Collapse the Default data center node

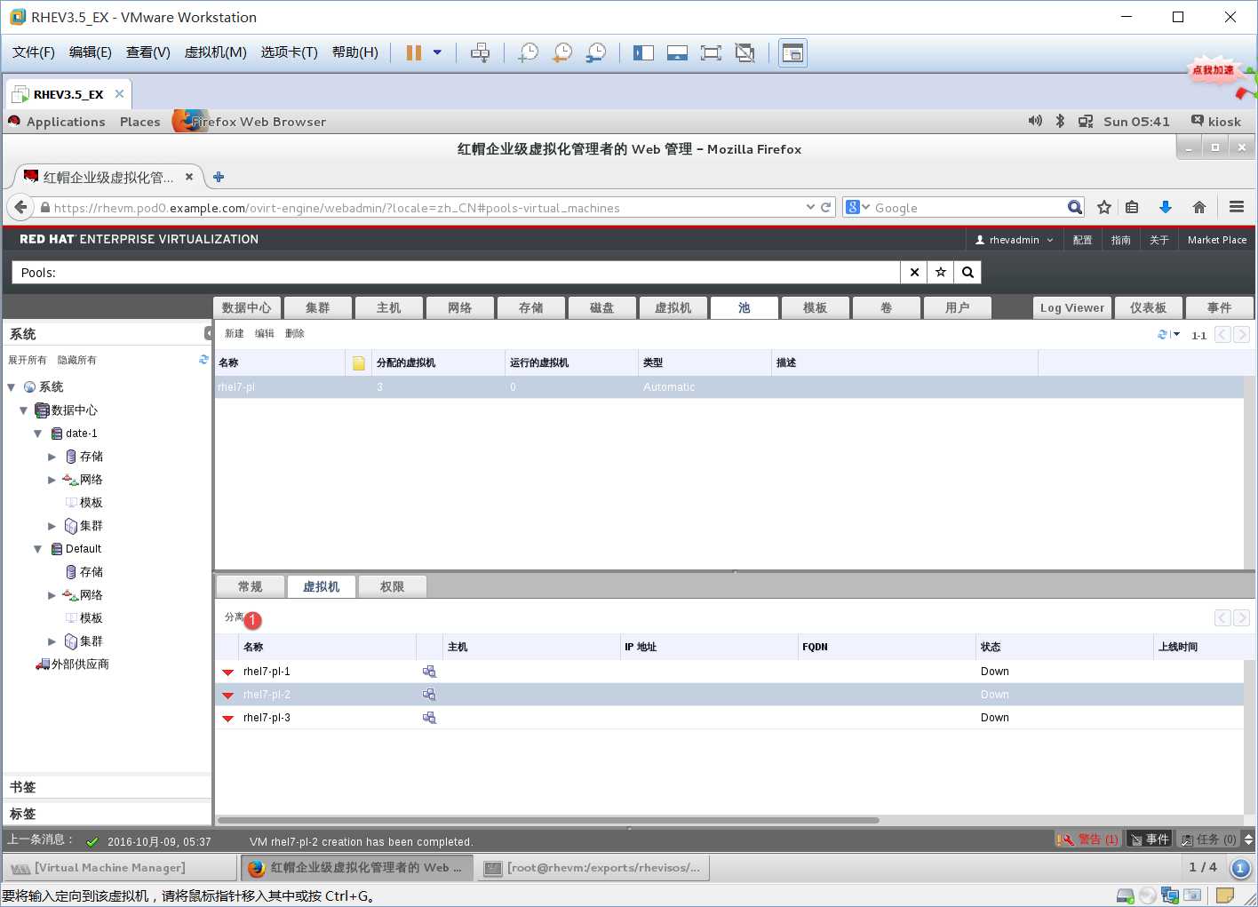point(38,549)
